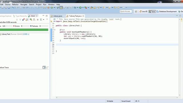Viewport: 183px width, 103px height.
Task: Click 'public class LibraryTest {' in editor
Action: (x=69, y=25)
